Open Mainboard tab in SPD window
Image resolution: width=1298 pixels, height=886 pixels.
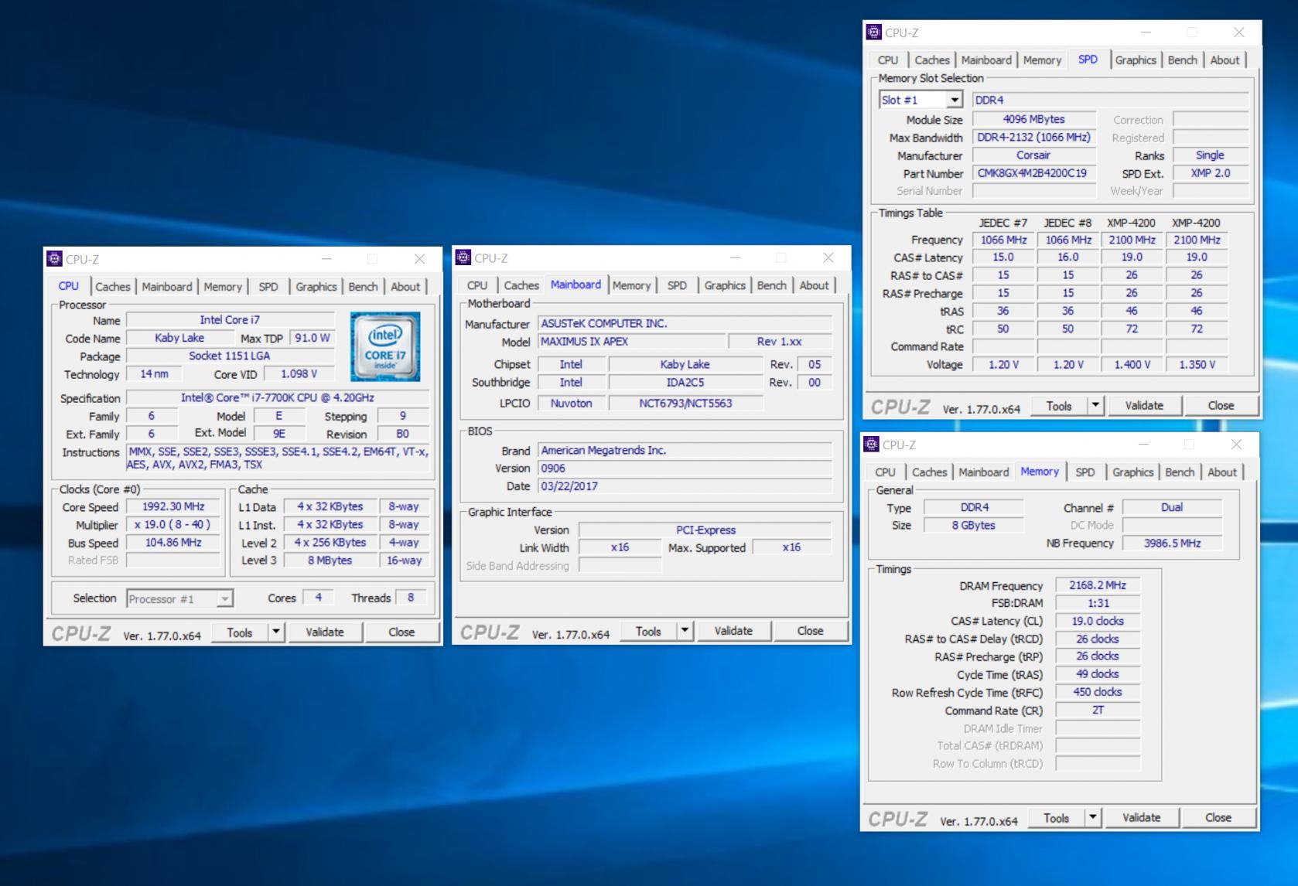click(x=986, y=60)
